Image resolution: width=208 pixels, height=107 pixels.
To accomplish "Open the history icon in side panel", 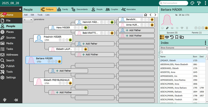I will pos(172,37).
